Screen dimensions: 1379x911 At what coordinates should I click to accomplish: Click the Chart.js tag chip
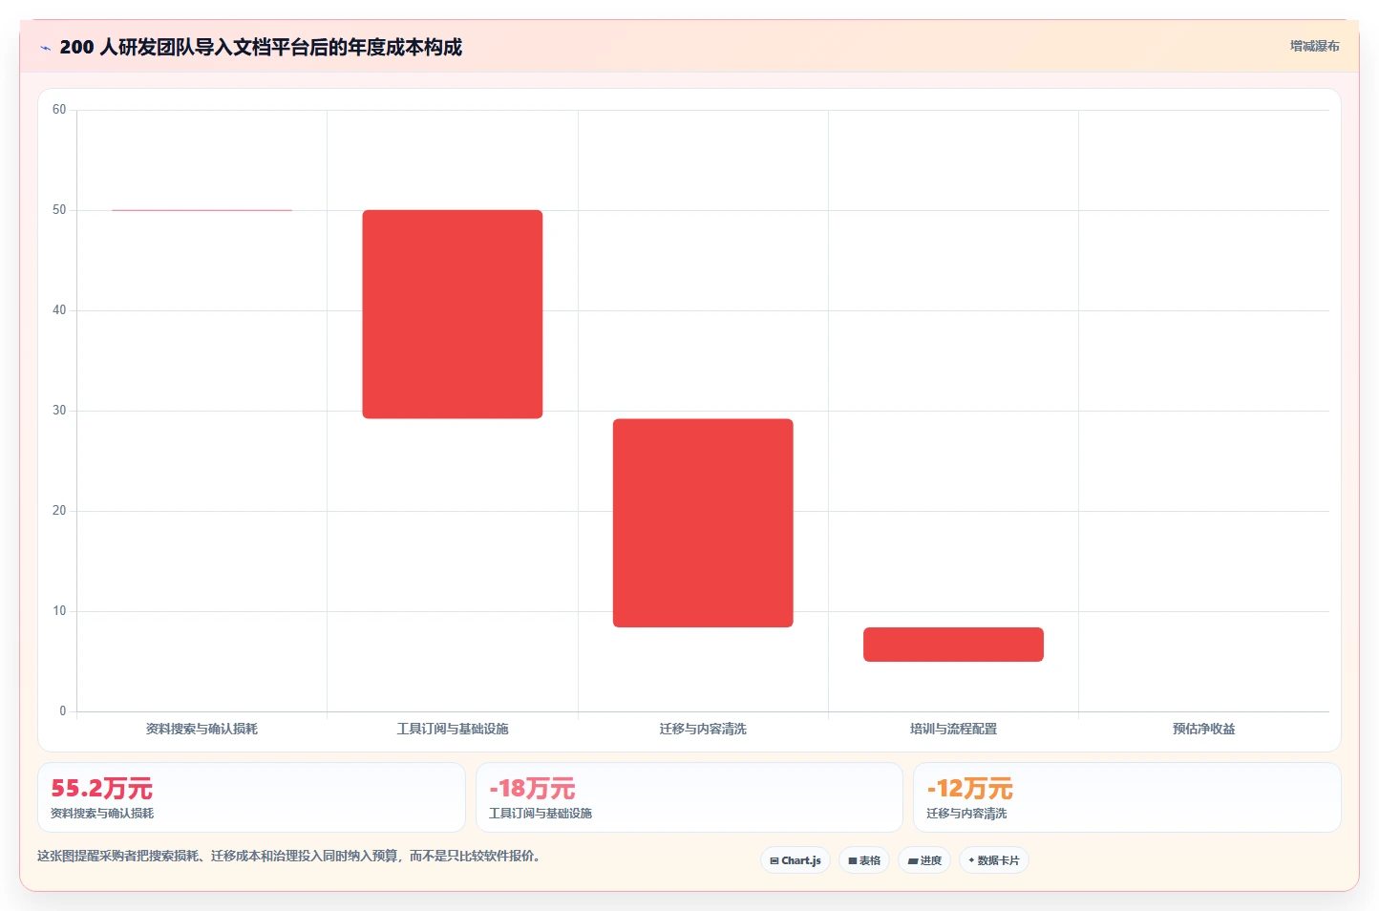click(796, 860)
